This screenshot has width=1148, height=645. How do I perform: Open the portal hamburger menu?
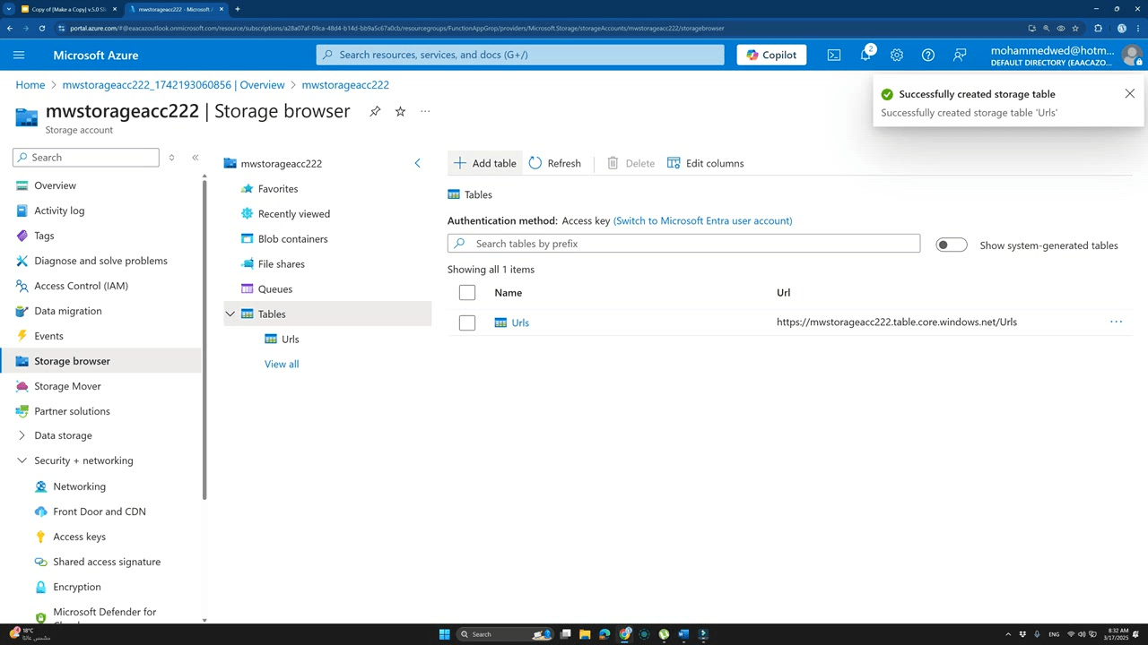pyautogui.click(x=19, y=55)
